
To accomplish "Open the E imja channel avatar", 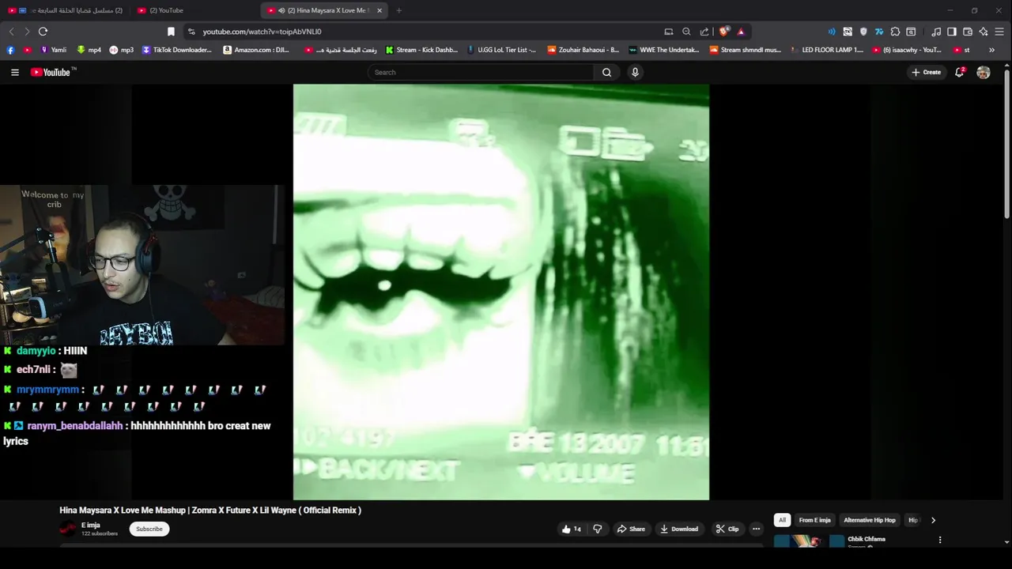I will click(x=68, y=529).
